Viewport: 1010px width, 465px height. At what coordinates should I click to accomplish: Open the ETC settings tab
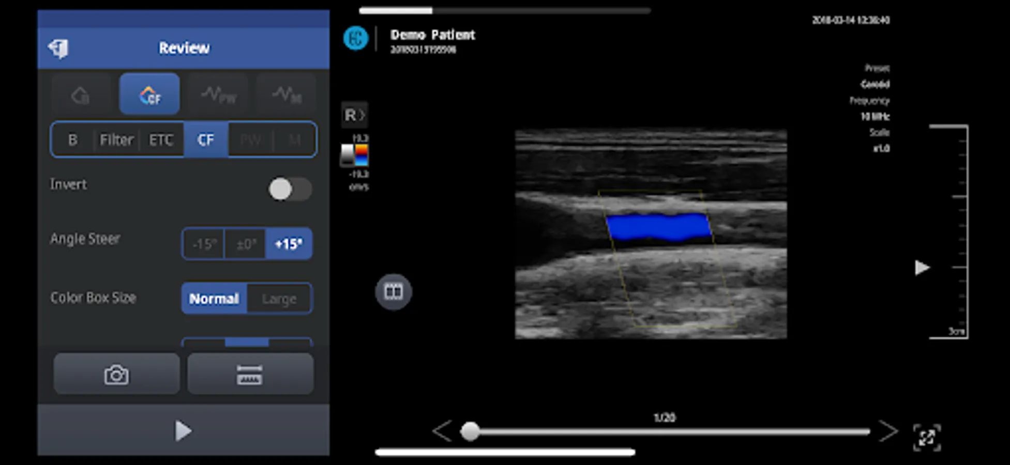[161, 139]
